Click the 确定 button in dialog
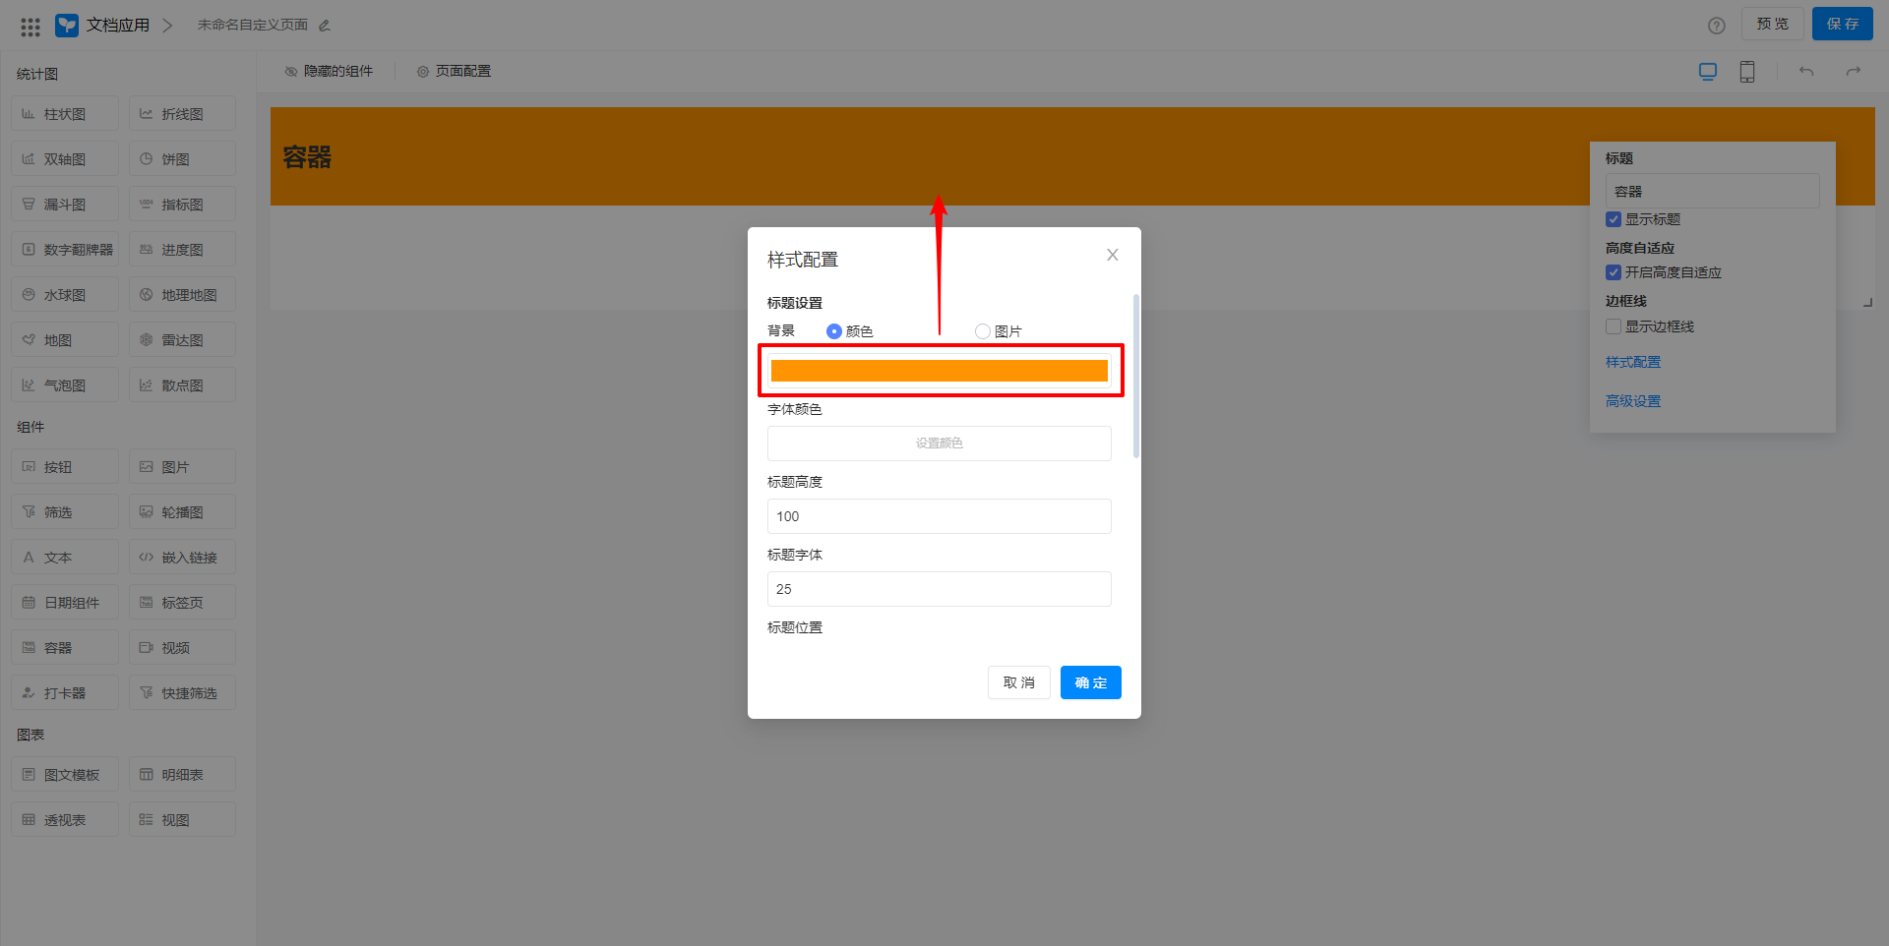This screenshot has width=1889, height=946. [1090, 682]
